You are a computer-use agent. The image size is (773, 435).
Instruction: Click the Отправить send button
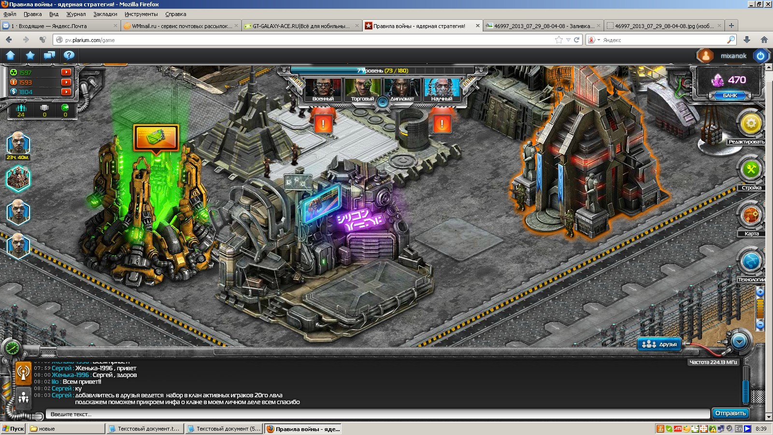tap(730, 413)
